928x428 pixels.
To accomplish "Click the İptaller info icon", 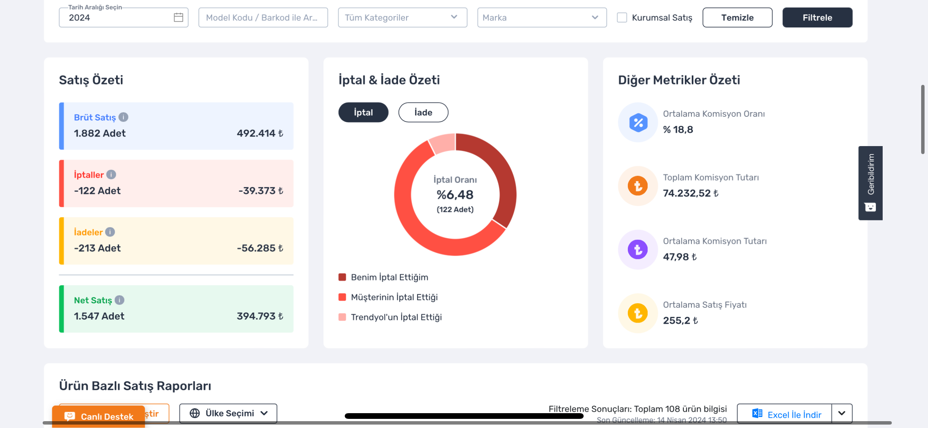I will click(x=111, y=175).
